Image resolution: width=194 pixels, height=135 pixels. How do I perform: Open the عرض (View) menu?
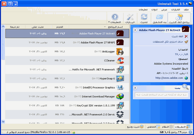pyautogui.click(x=164, y=10)
